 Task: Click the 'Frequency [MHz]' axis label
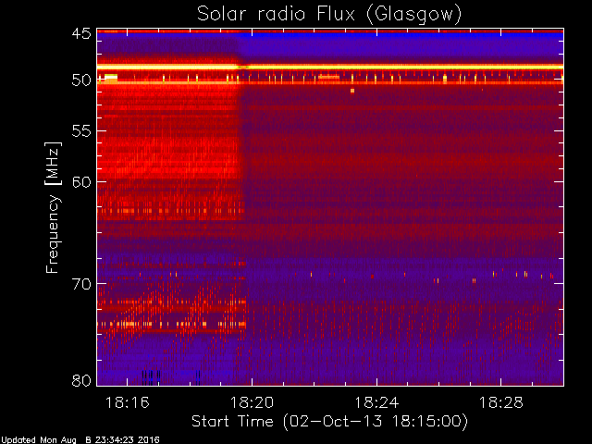coord(53,207)
